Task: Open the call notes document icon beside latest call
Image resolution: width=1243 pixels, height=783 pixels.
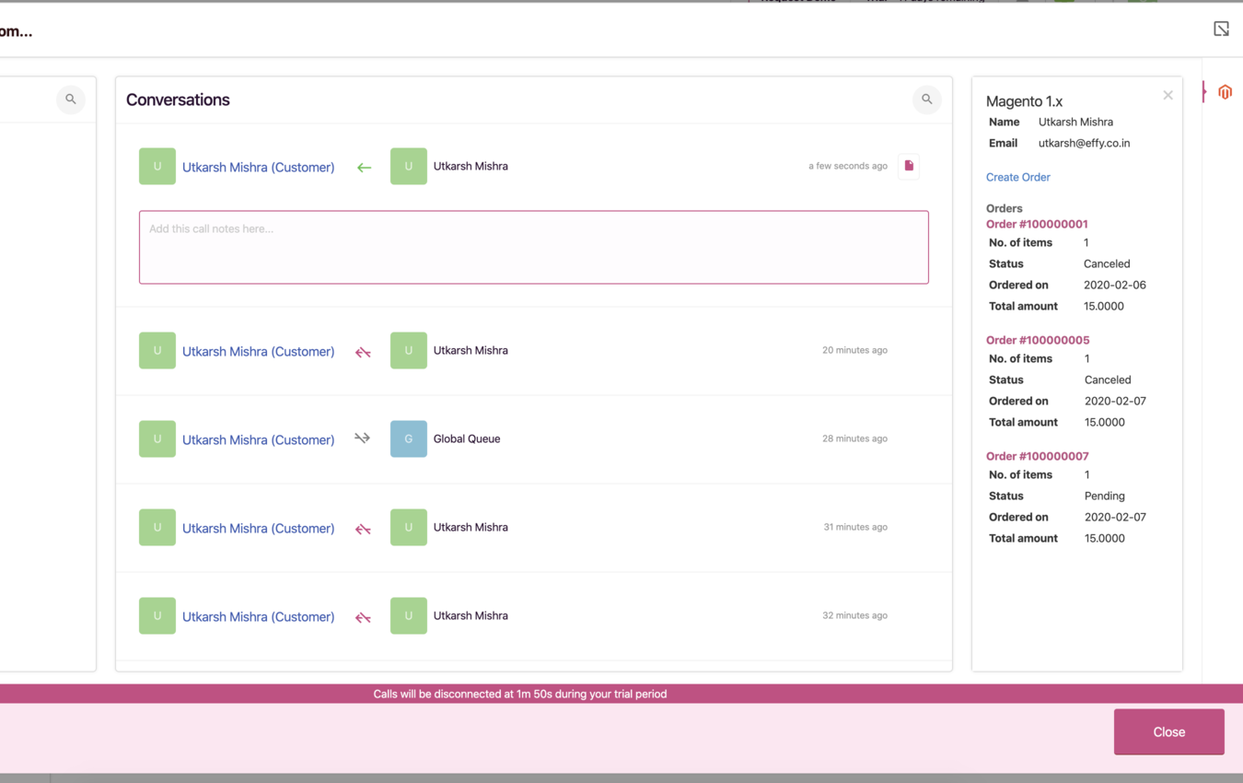Action: [x=908, y=166]
